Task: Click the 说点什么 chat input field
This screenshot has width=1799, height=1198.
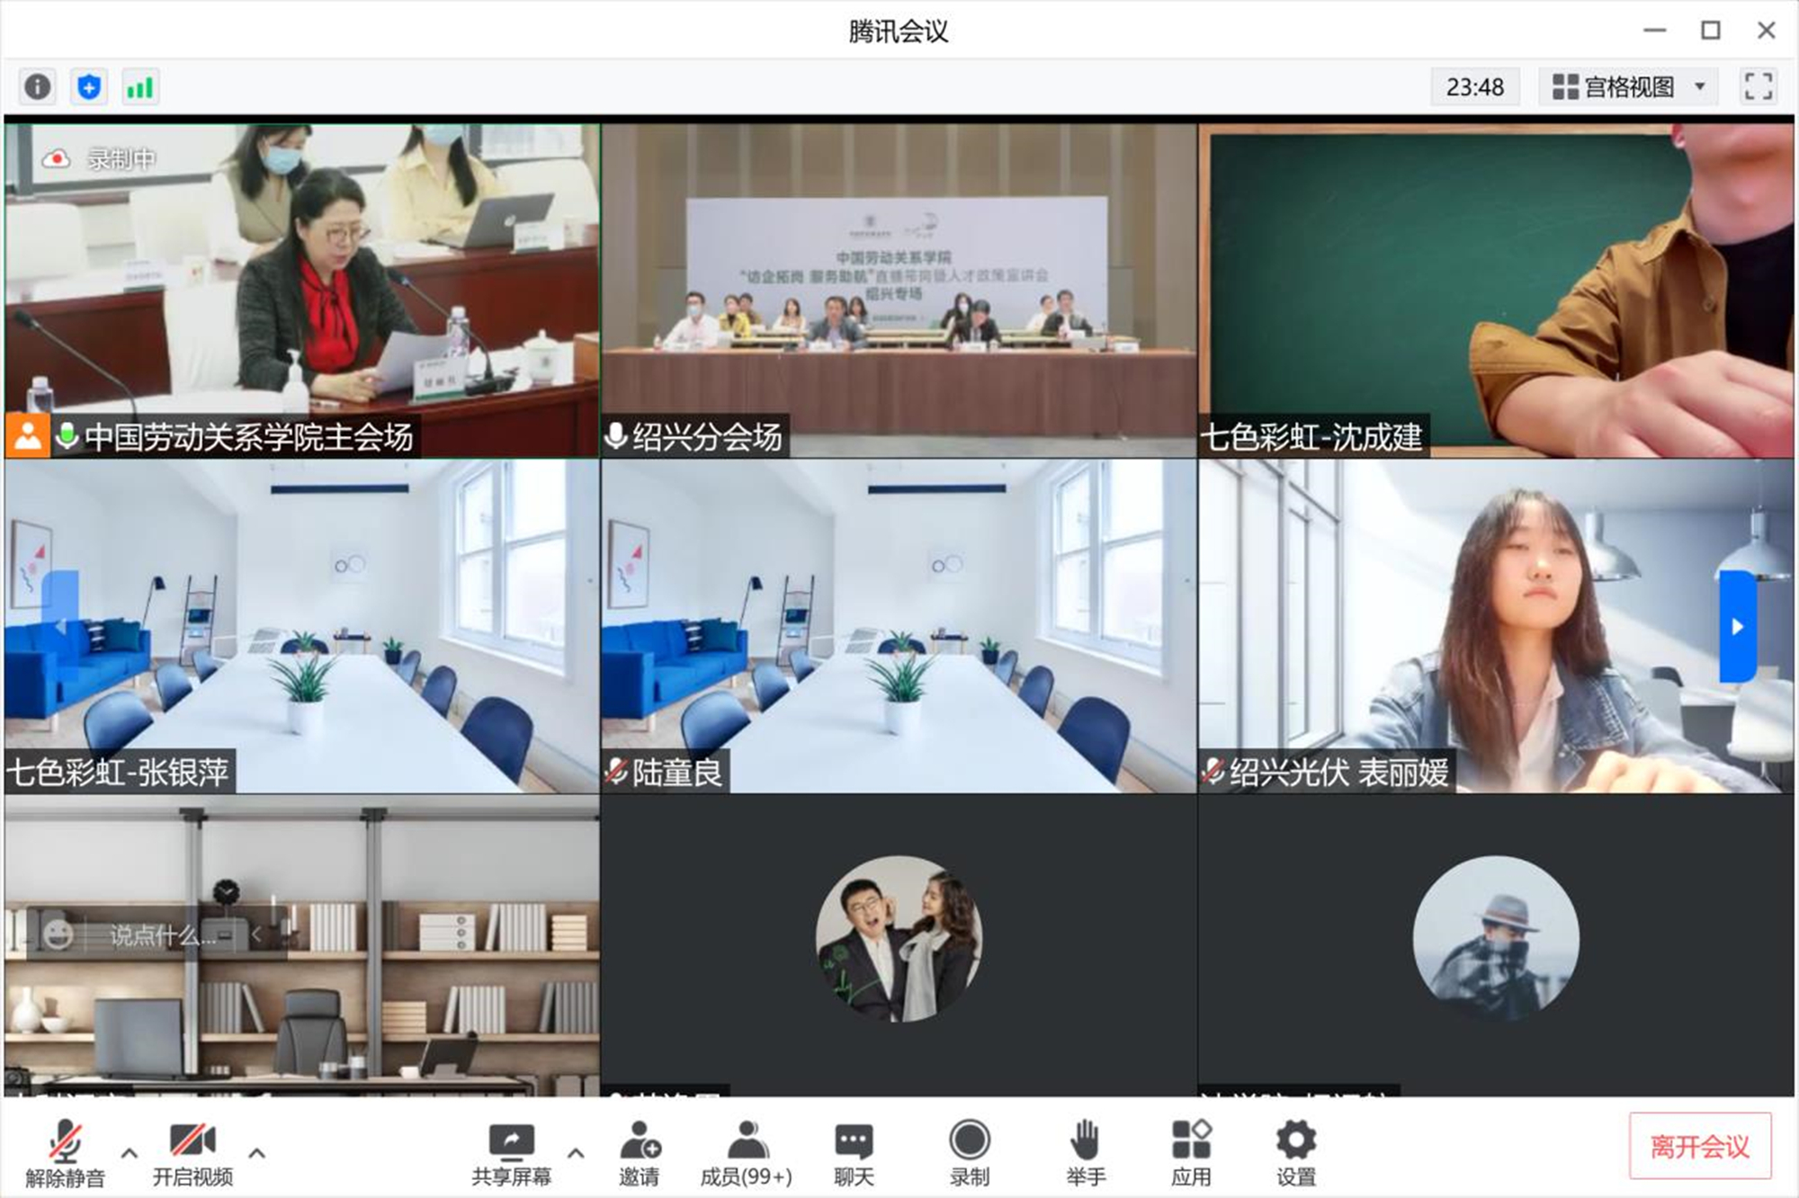Action: point(166,935)
